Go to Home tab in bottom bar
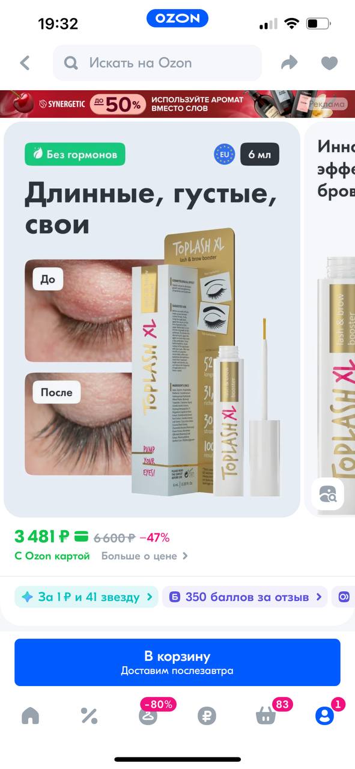This screenshot has height=769, width=355. click(x=30, y=715)
